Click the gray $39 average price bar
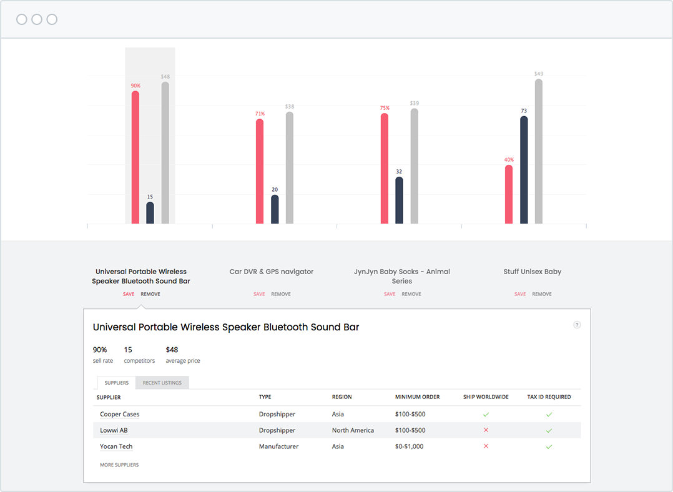This screenshot has width=673, height=492. coord(415,166)
